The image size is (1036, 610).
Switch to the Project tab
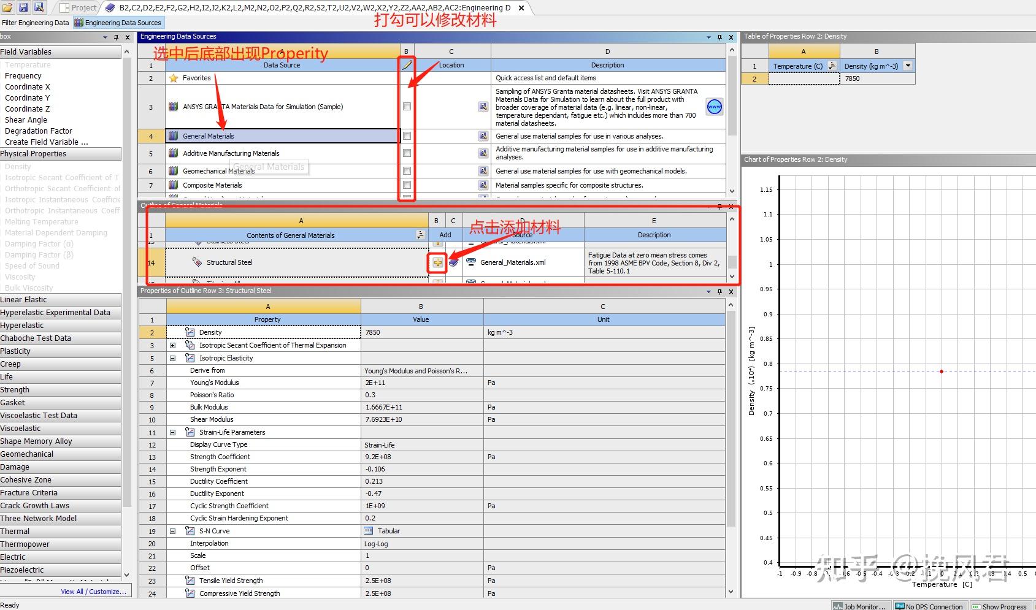[x=79, y=7]
